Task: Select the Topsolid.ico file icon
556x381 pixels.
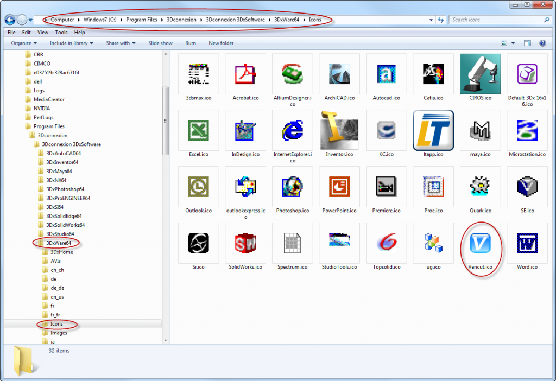Action: [x=387, y=243]
